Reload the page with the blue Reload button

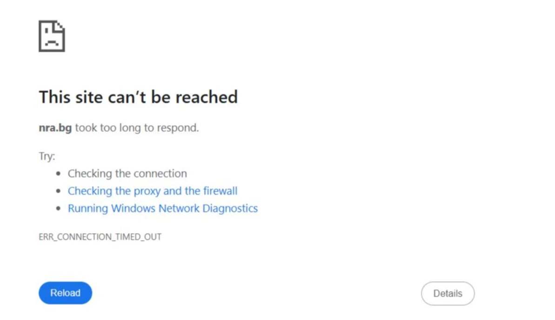pos(65,293)
